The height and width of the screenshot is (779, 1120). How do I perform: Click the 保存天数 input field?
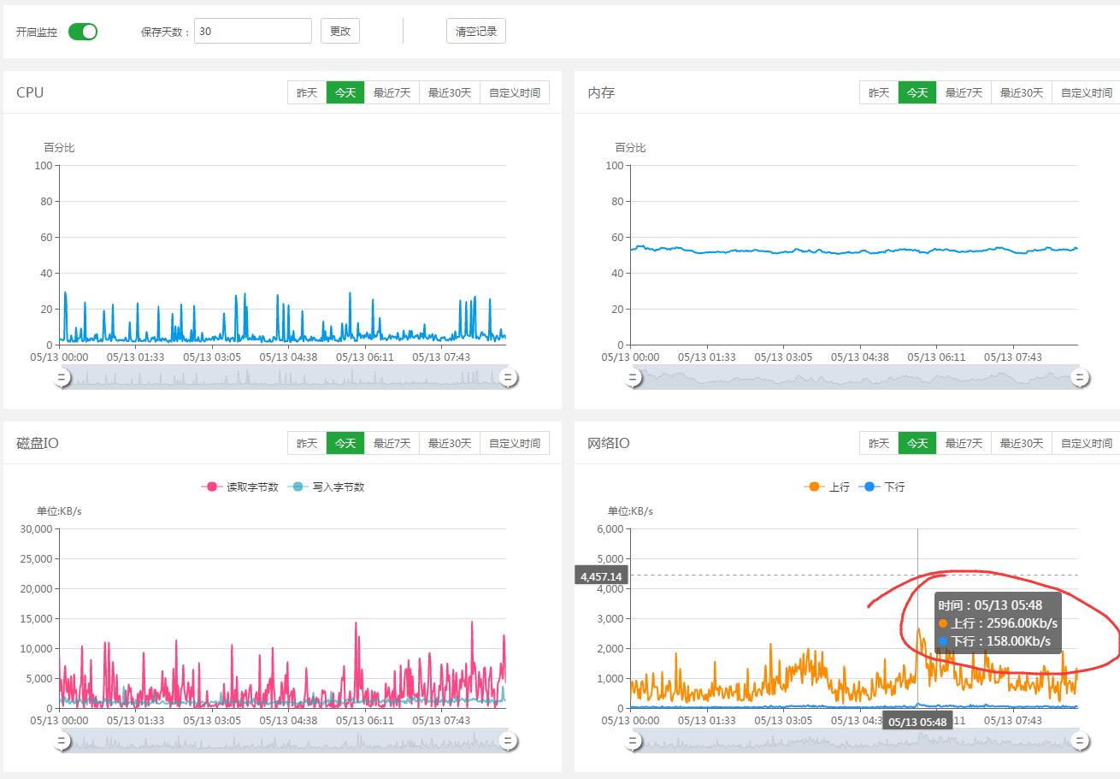click(x=253, y=31)
